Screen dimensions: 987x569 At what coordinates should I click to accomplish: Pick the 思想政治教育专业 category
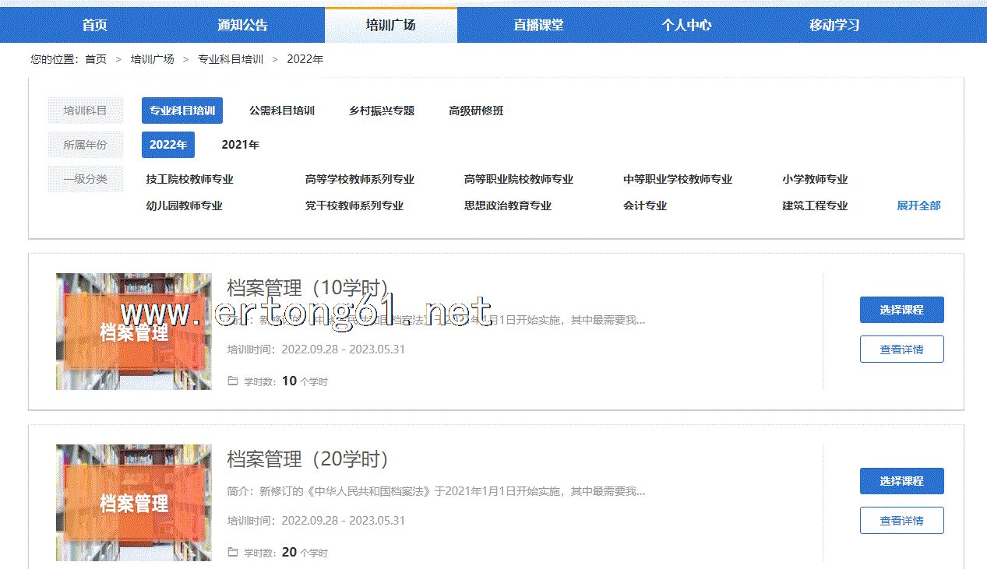click(x=508, y=205)
